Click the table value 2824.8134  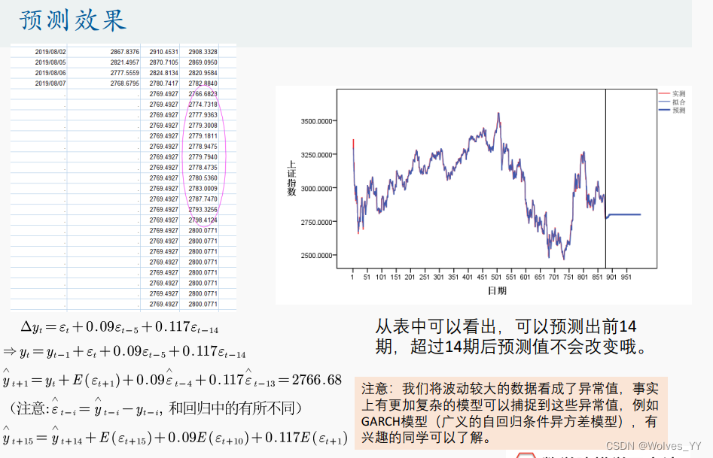click(163, 73)
